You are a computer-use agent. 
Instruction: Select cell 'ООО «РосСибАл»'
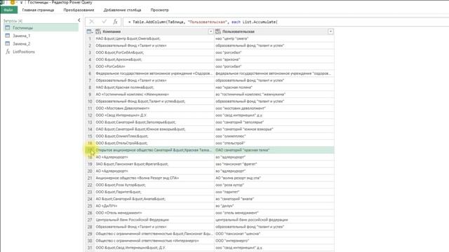tap(154, 66)
